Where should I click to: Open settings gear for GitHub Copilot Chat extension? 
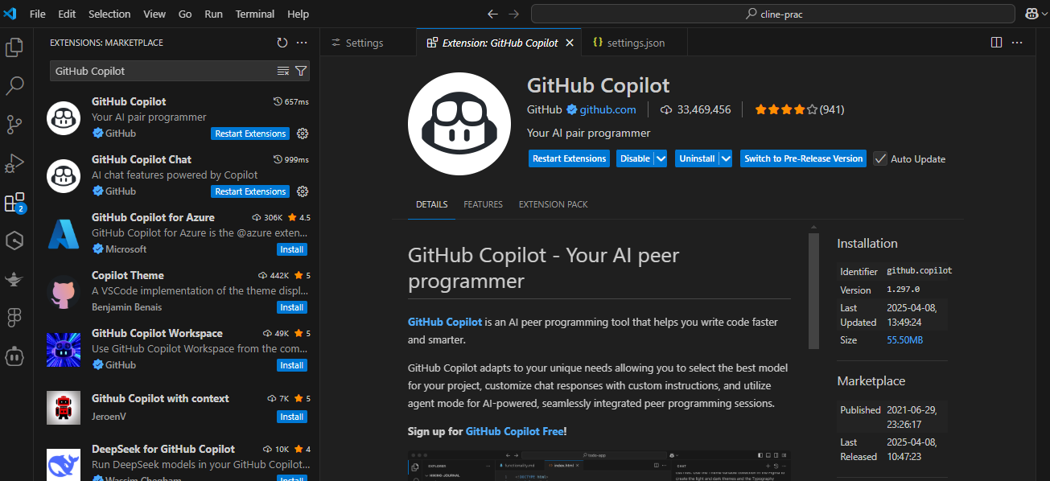click(x=302, y=191)
